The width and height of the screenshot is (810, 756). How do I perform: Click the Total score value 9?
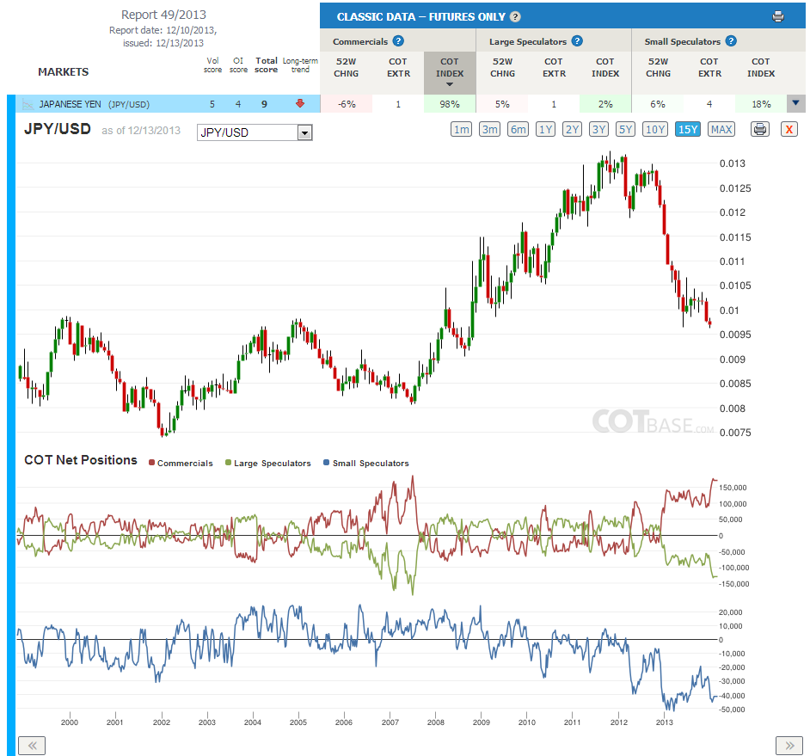[264, 104]
